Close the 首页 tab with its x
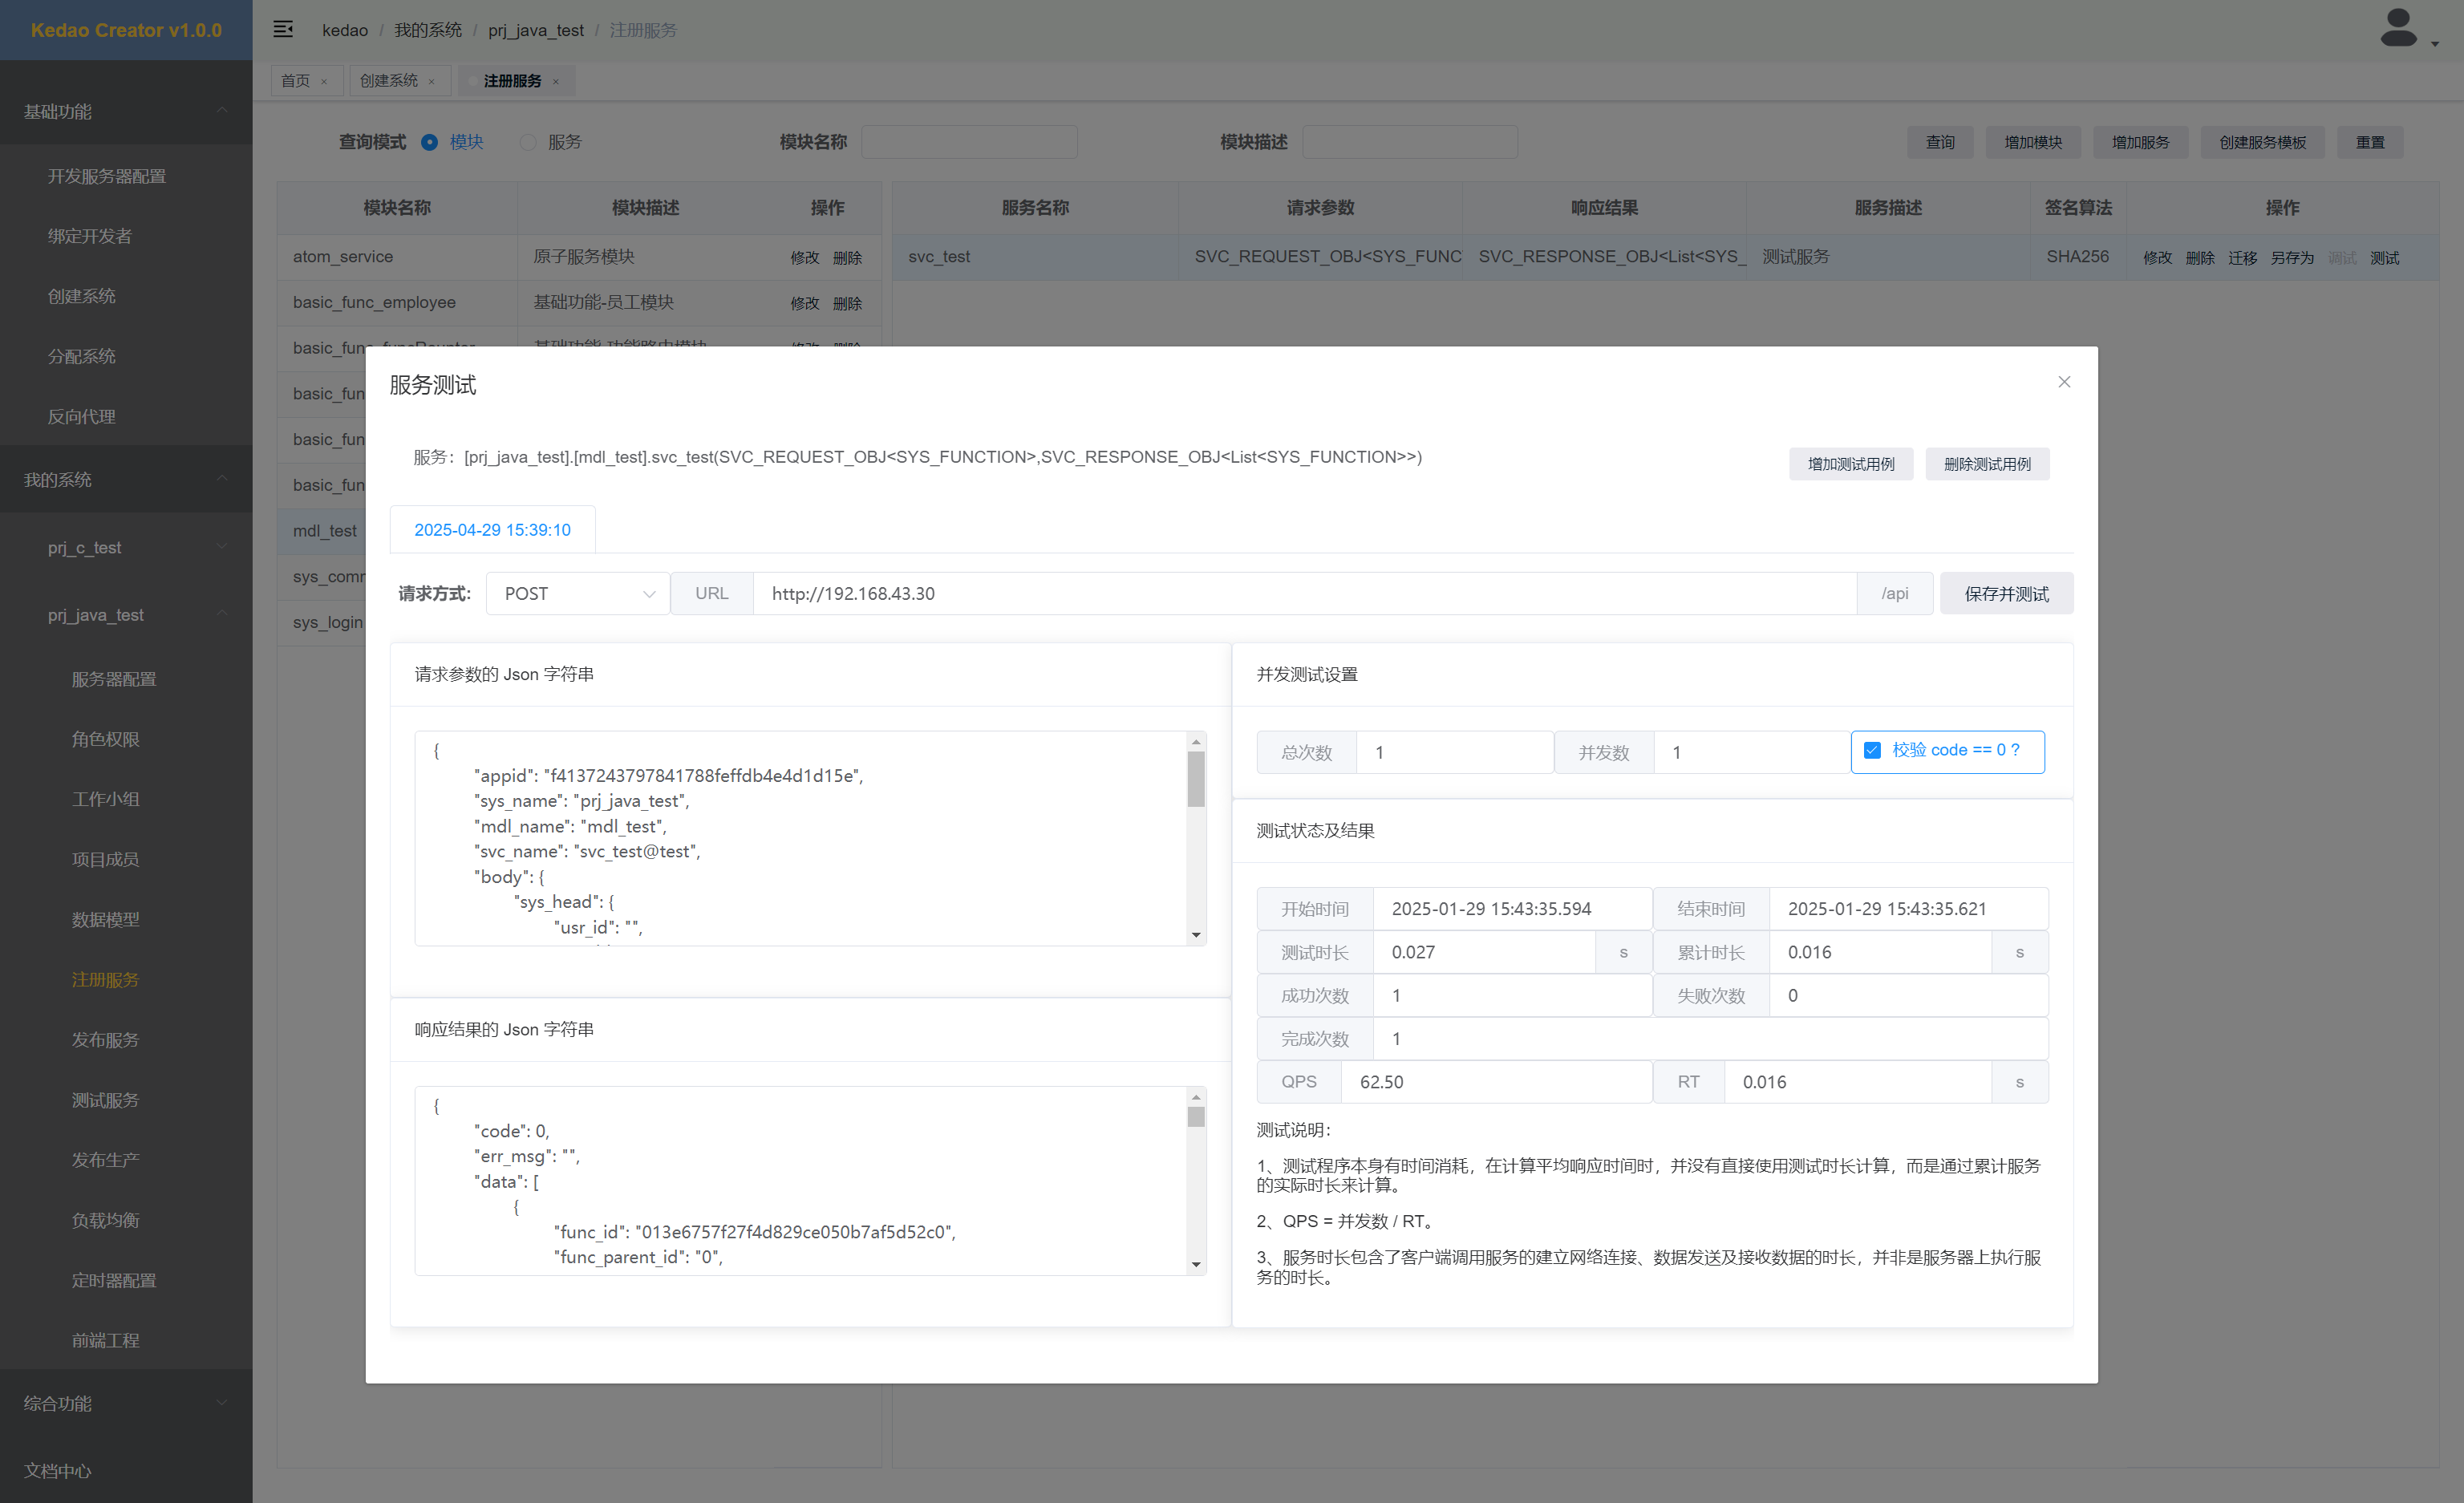This screenshot has height=1503, width=2464. pyautogui.click(x=324, y=82)
